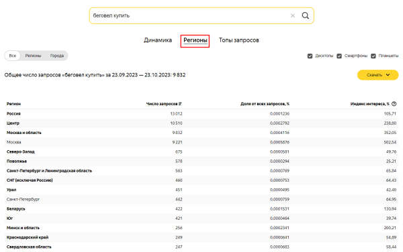Switch to the Динамика tab
The width and height of the screenshot is (403, 252).
pyautogui.click(x=158, y=40)
